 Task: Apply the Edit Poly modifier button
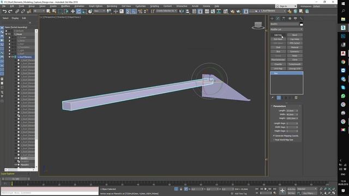pos(278,35)
